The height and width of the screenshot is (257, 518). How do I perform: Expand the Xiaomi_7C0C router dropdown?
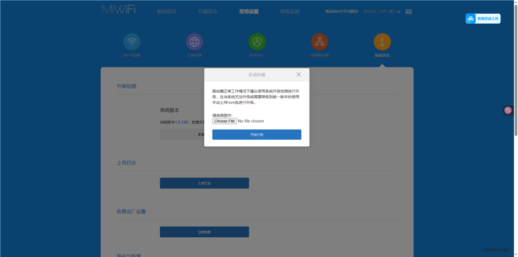click(x=382, y=12)
